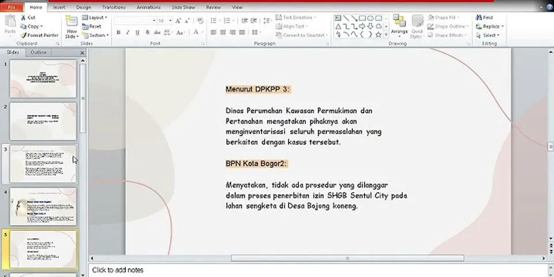Click the Replace button
Viewport: 554px width, 277px height.
click(x=490, y=27)
